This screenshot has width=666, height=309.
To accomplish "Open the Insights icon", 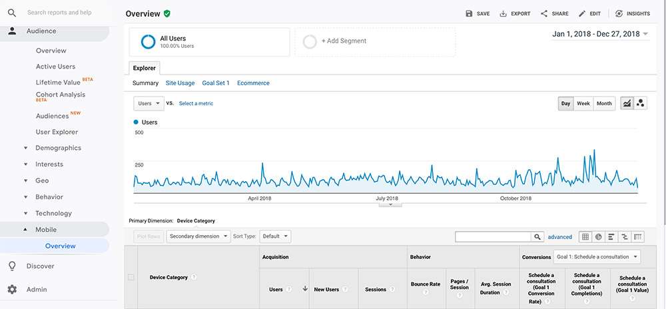I will tap(619, 13).
